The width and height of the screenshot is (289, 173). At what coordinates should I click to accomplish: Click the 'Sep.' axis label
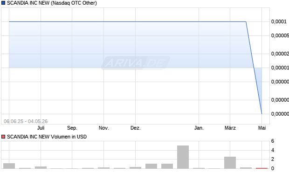[72, 128]
